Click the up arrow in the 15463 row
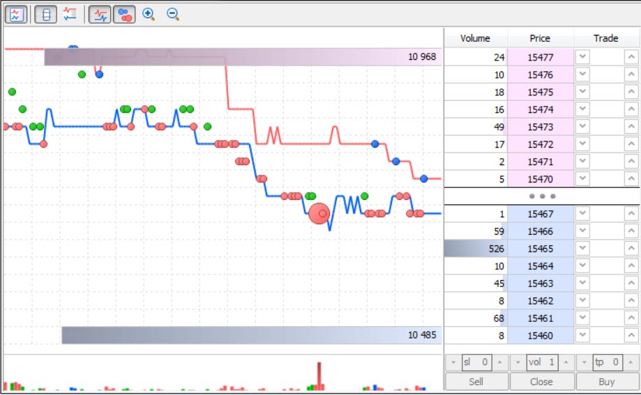 click(631, 283)
